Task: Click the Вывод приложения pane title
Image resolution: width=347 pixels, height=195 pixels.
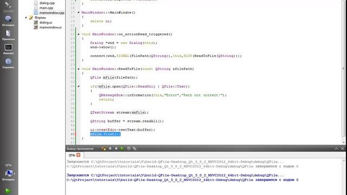Action: [80, 148]
